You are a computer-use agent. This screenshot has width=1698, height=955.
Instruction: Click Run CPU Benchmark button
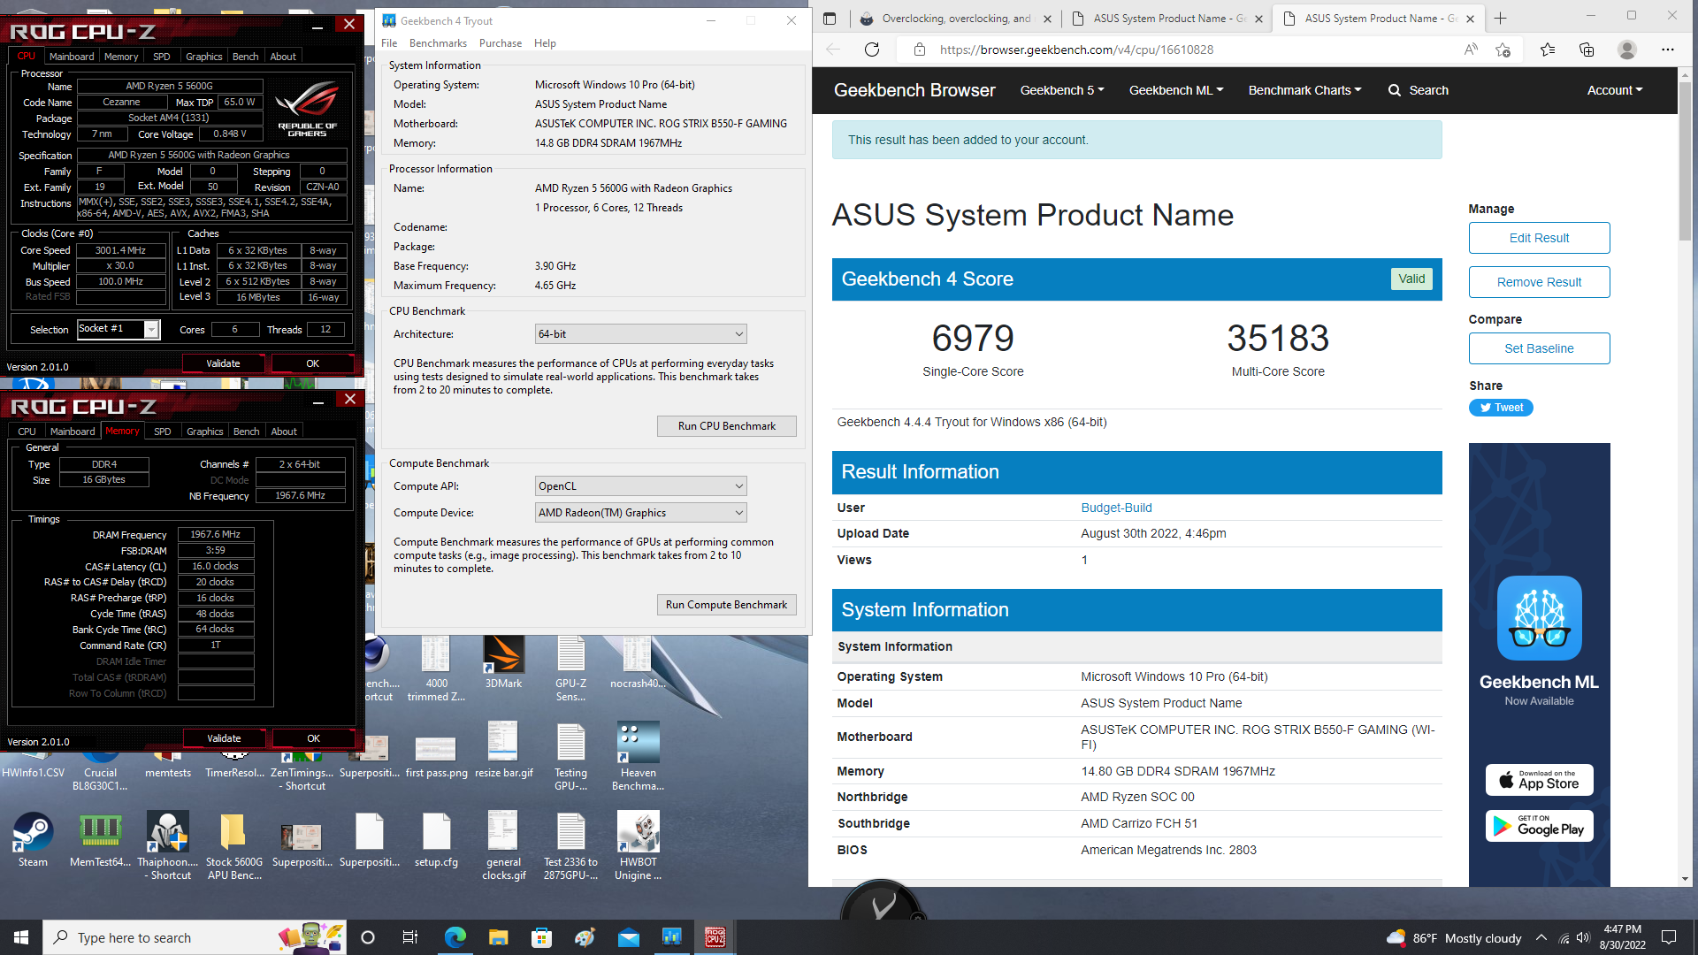pyautogui.click(x=726, y=426)
